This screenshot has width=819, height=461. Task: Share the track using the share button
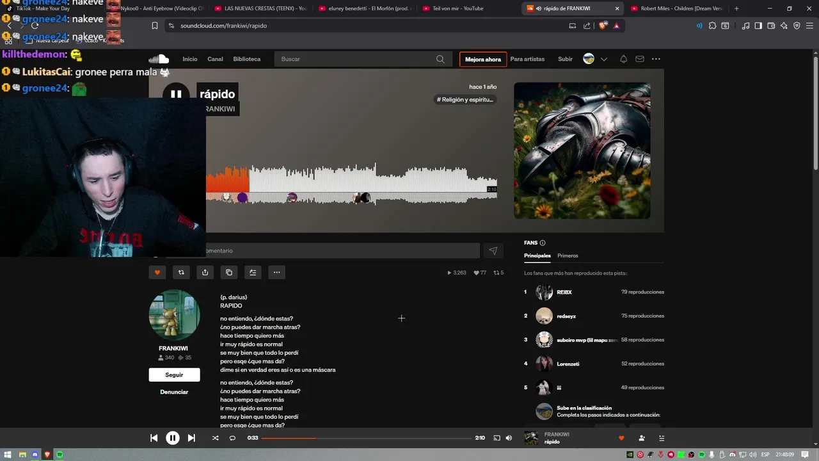click(205, 272)
